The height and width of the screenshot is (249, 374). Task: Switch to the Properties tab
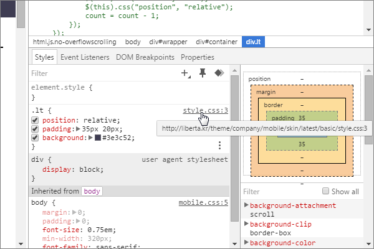[198, 57]
